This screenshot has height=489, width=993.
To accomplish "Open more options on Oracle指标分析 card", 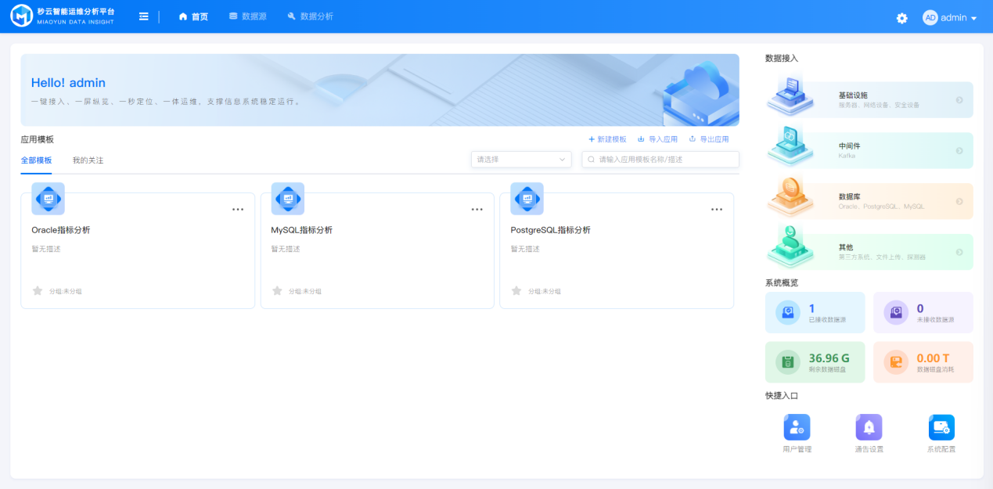I will point(238,210).
